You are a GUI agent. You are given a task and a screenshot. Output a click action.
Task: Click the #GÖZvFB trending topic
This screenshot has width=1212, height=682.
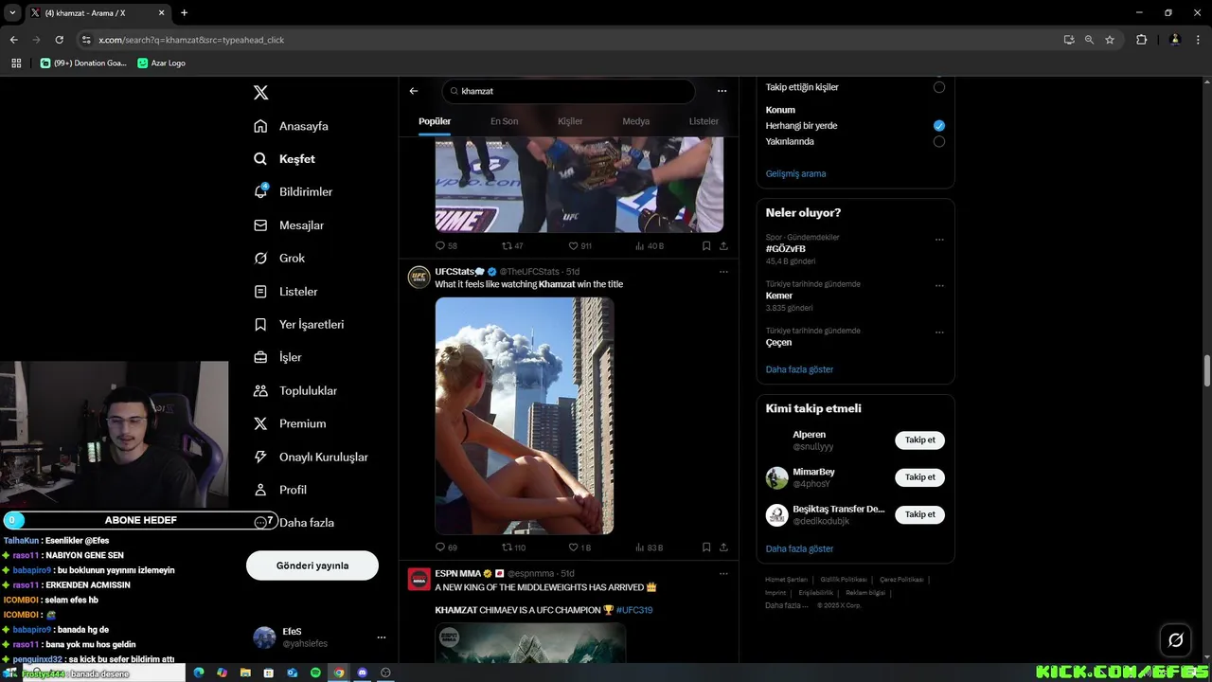[786, 249]
